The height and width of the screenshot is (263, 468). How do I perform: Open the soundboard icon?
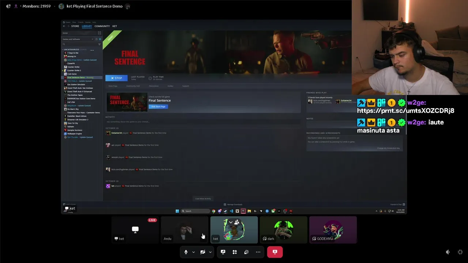[x=246, y=252]
